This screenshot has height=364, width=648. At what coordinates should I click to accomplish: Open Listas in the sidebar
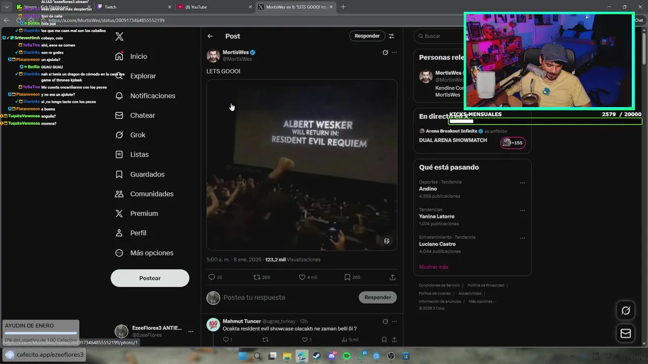(x=132, y=154)
